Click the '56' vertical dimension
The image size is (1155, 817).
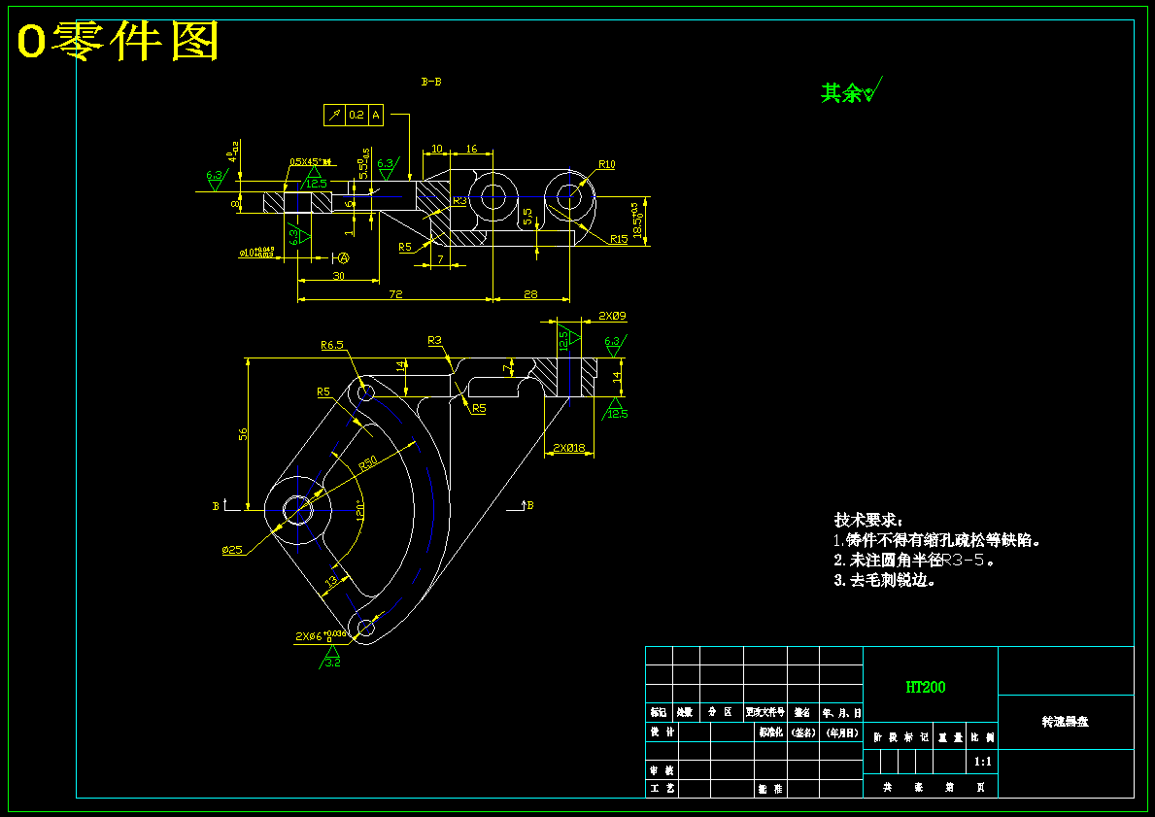click(243, 434)
